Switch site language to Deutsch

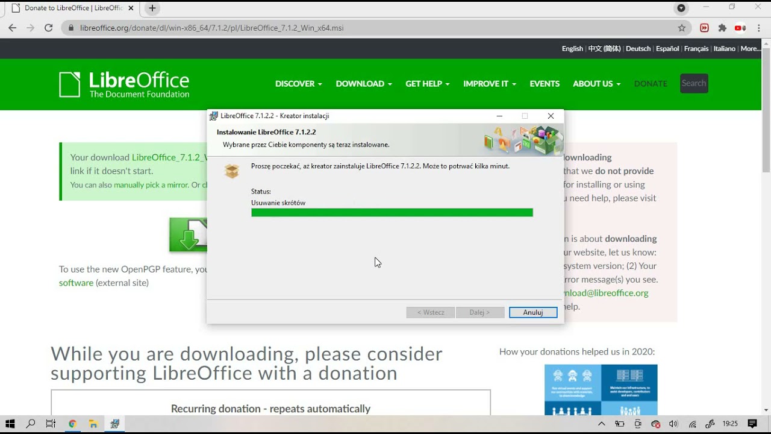(x=638, y=49)
